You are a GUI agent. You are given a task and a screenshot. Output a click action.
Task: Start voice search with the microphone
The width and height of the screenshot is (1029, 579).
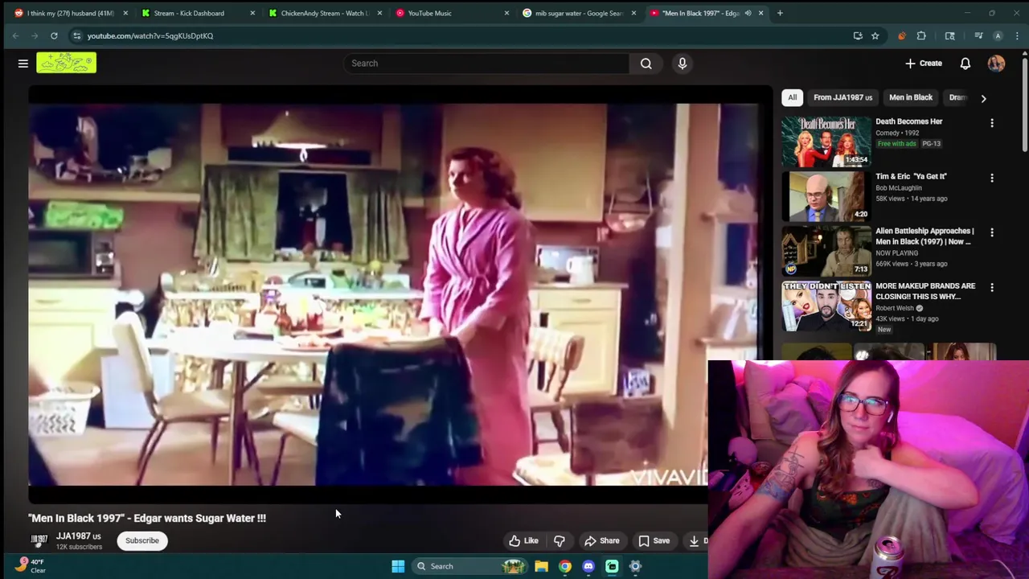point(683,64)
